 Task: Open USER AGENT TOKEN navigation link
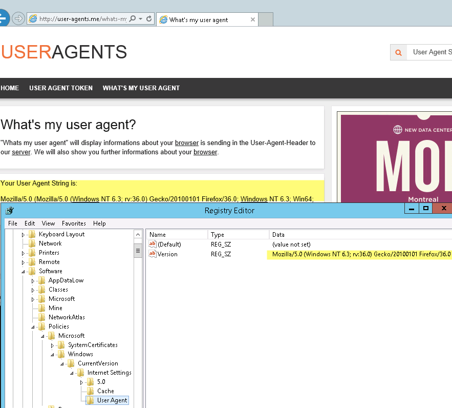tap(61, 88)
